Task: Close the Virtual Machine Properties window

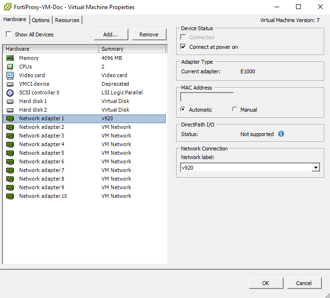Action: pyautogui.click(x=320, y=7)
